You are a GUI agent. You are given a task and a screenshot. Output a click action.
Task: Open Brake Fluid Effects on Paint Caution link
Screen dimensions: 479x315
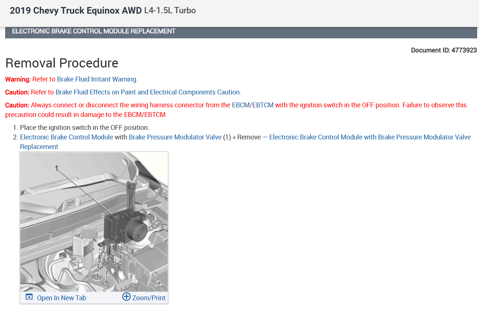(148, 92)
